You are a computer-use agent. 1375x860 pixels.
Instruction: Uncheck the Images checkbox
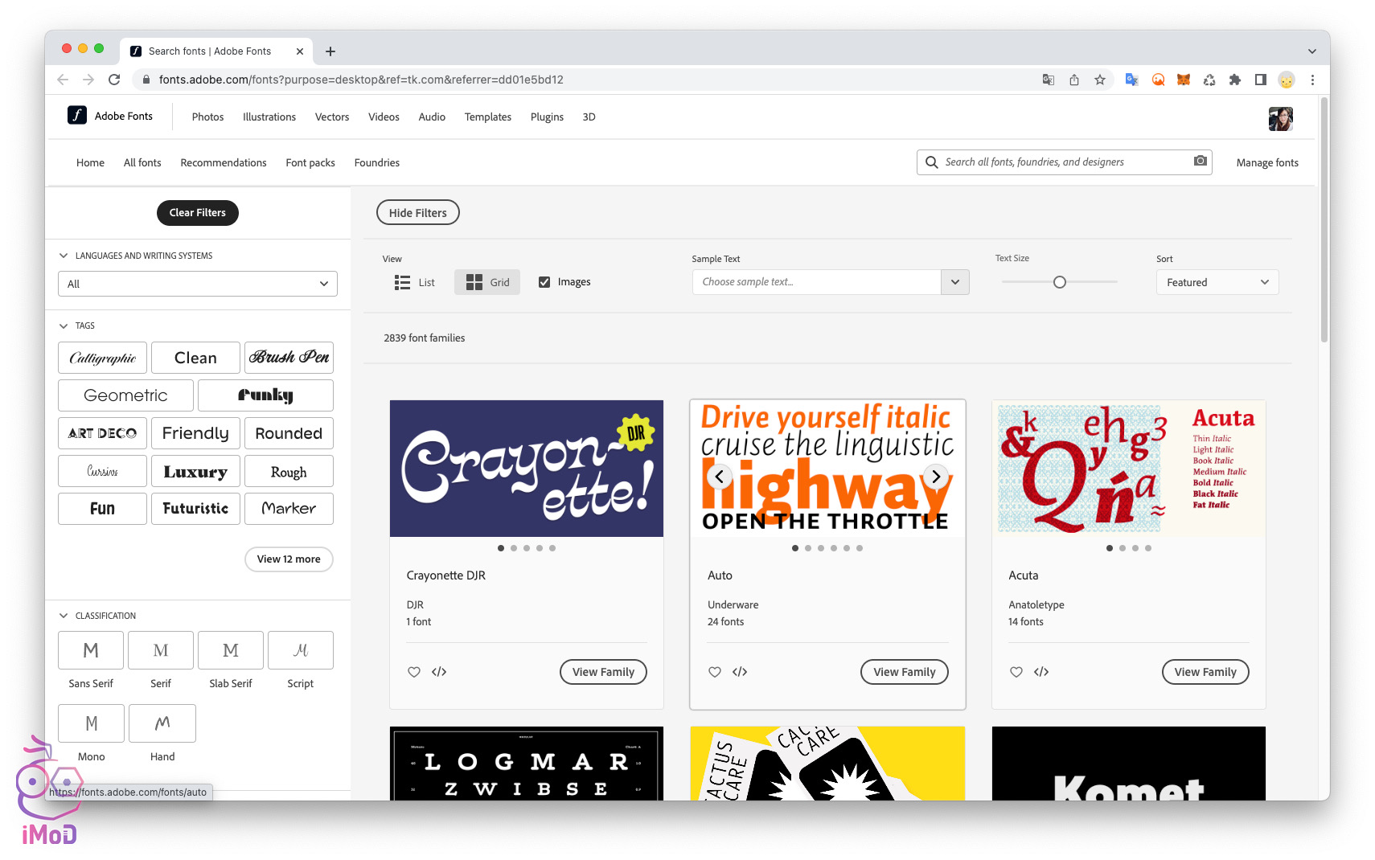[x=544, y=282]
